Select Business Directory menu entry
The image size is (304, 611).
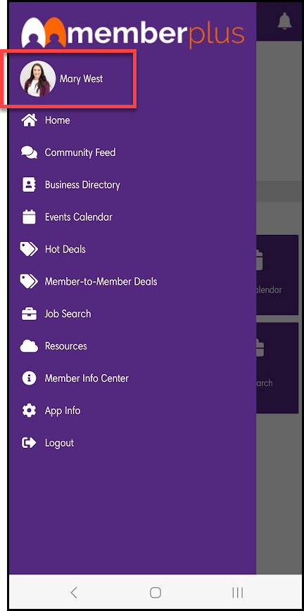click(82, 185)
